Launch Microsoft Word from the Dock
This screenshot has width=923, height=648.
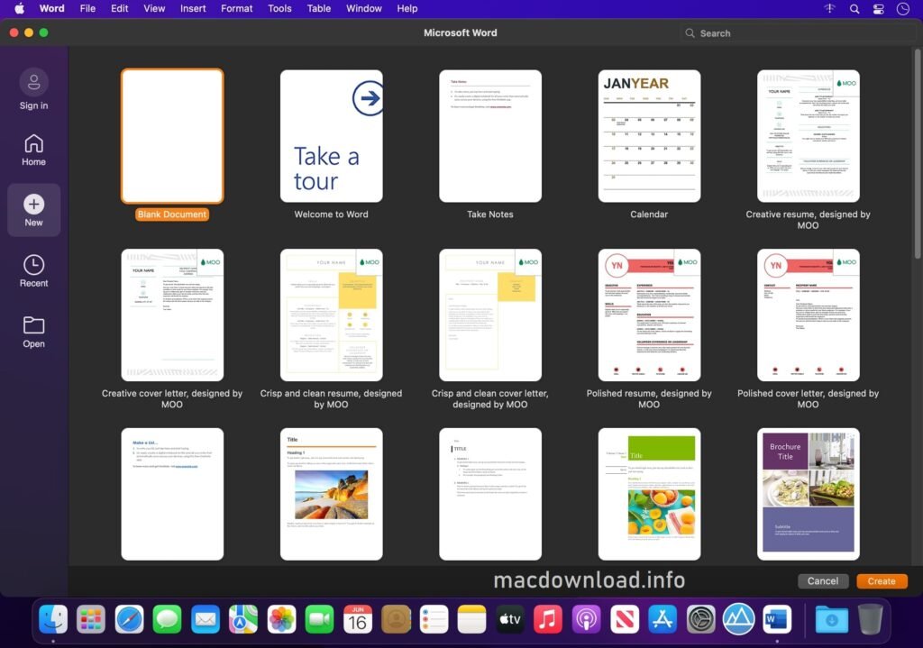coord(778,619)
